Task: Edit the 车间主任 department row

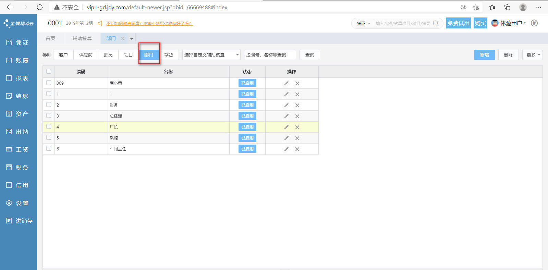Action: click(x=287, y=149)
